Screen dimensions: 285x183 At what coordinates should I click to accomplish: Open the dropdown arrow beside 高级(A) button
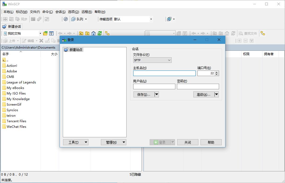coord(216,95)
